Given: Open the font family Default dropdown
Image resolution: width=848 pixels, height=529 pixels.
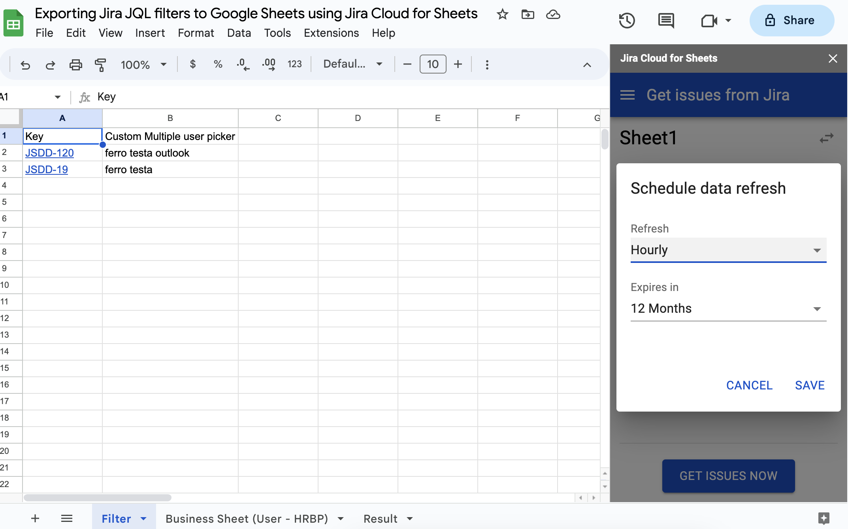Looking at the screenshot, I should click(352, 64).
